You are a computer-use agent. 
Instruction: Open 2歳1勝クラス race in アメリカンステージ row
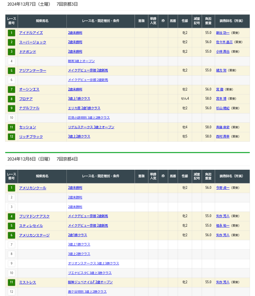(77, 235)
